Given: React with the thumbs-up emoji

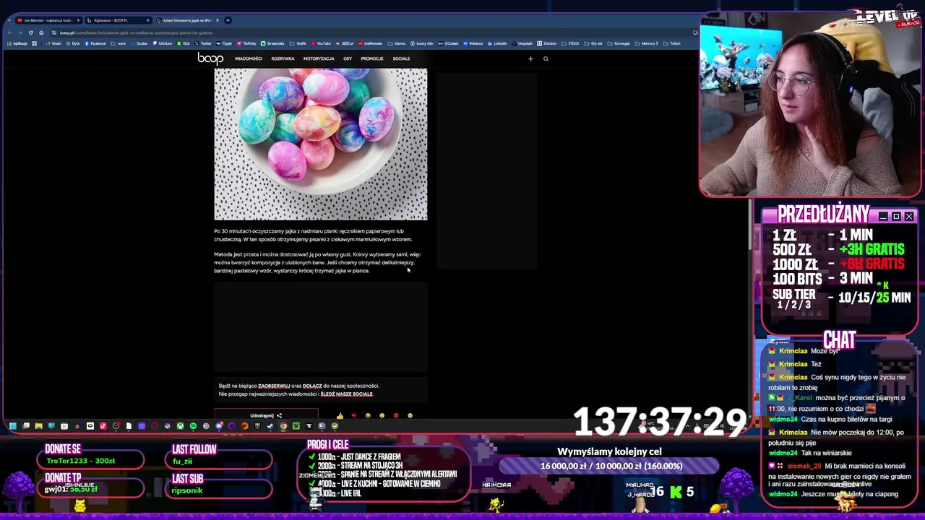Looking at the screenshot, I should pyautogui.click(x=340, y=415).
